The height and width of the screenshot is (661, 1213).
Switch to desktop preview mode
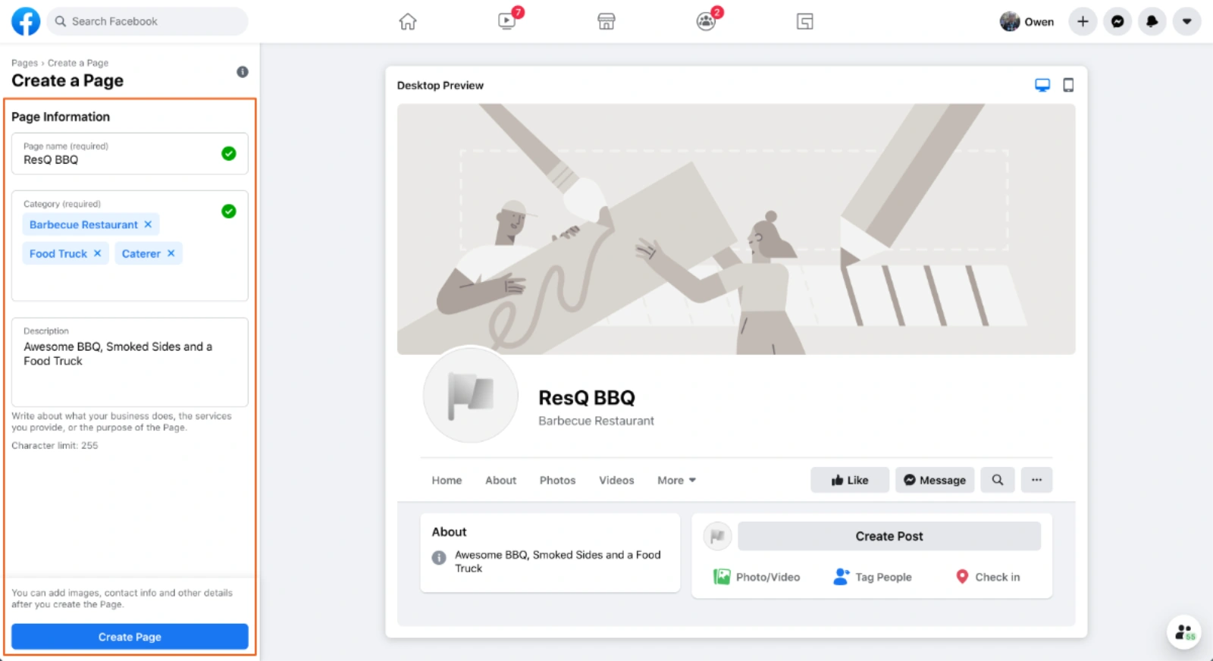pyautogui.click(x=1042, y=85)
